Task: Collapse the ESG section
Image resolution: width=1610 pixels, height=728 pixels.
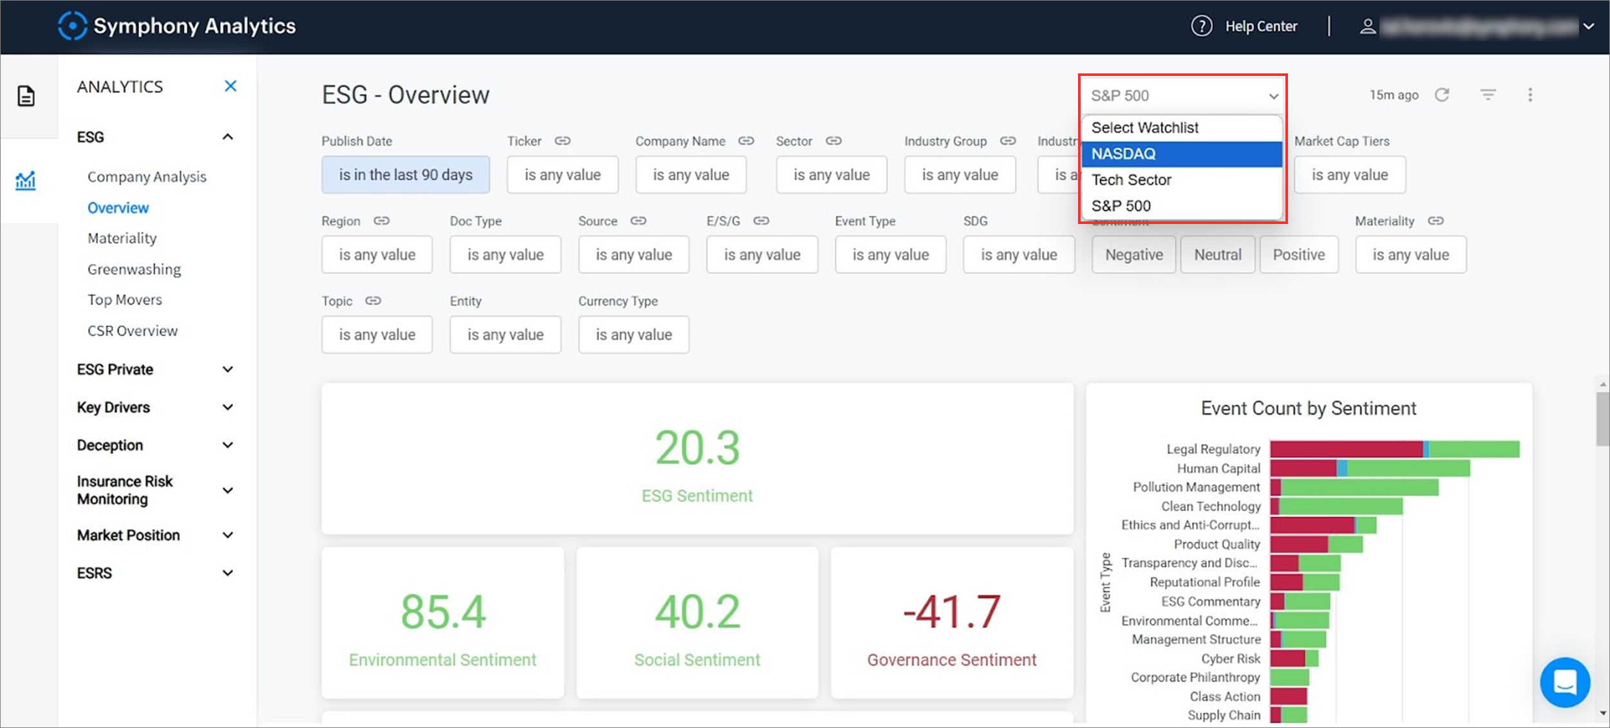Action: point(227,137)
